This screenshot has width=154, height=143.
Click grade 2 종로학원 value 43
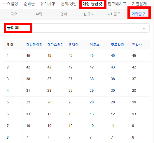(x=113, y=67)
